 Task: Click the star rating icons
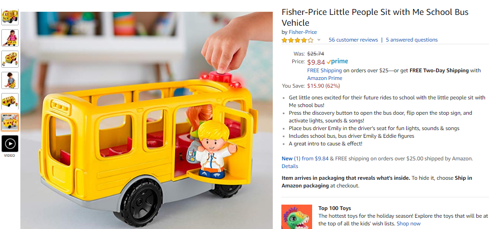tap(298, 40)
